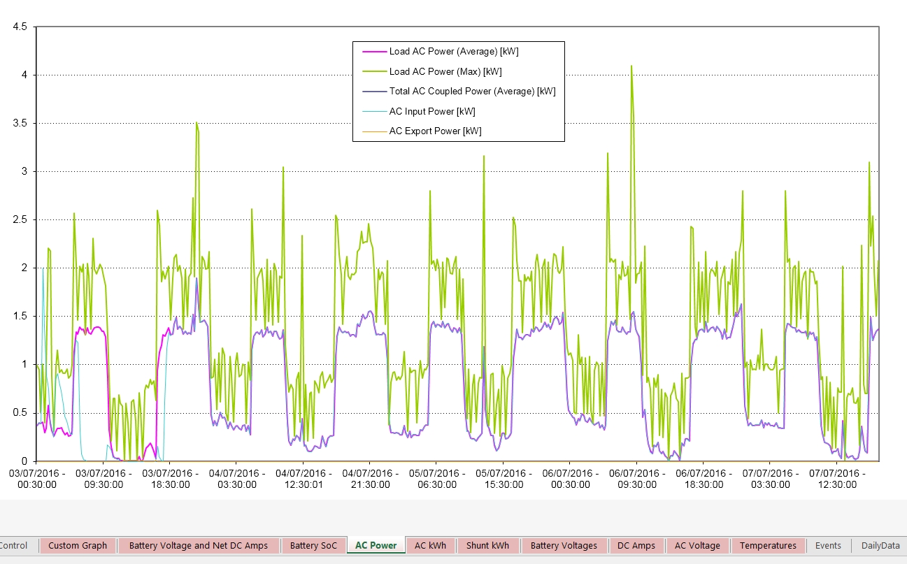The height and width of the screenshot is (564, 907).
Task: Click x-axis label 04/07/2016 - 12:30:01
Action: tap(303, 479)
